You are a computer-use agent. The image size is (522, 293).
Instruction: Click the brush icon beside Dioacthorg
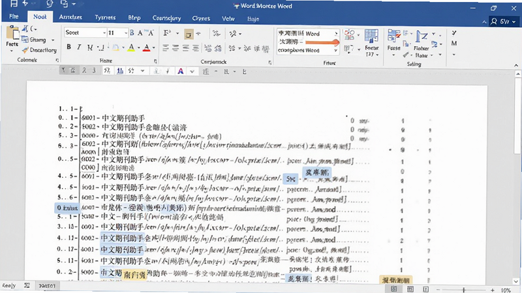tap(25, 50)
